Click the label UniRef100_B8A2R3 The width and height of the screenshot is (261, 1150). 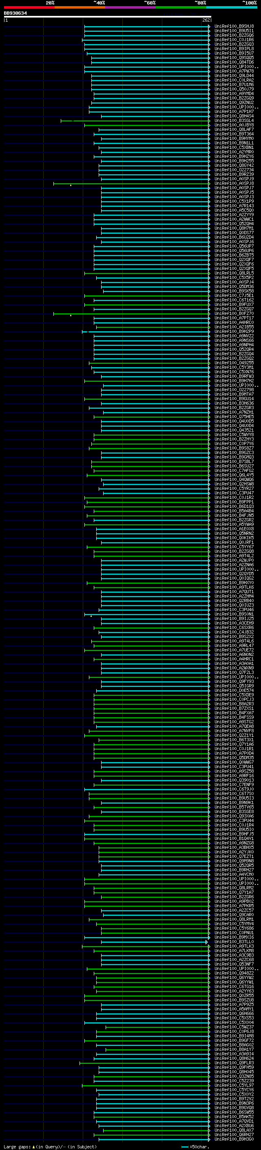(x=234, y=704)
